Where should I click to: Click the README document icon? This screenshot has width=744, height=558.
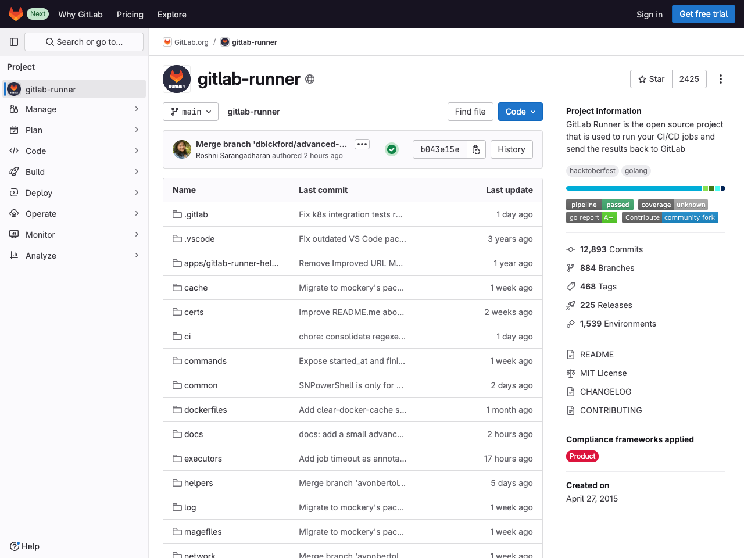tap(571, 355)
